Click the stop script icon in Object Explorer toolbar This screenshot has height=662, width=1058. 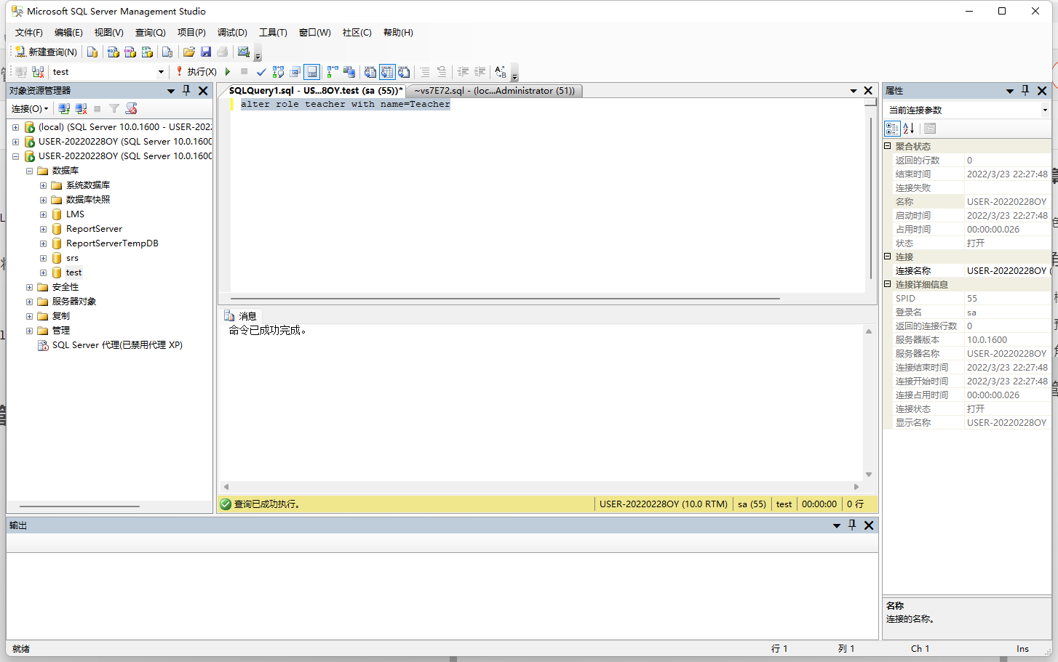point(131,108)
